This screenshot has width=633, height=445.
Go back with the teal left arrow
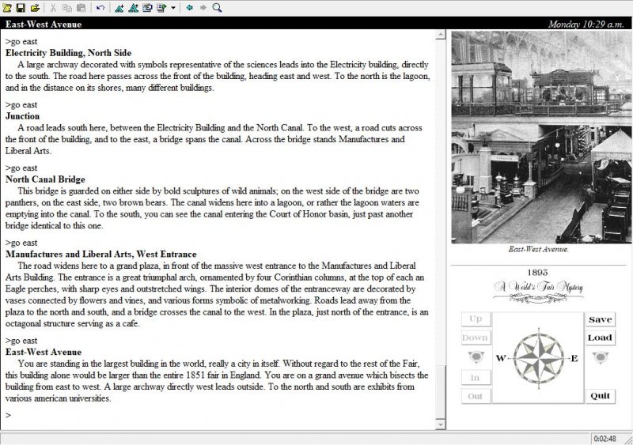189,8
